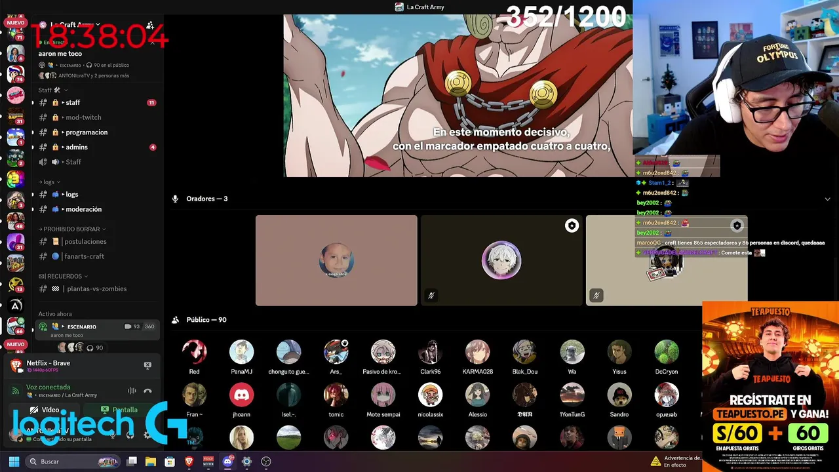Click the Voz conectada status text
The height and width of the screenshot is (472, 839).
point(48,387)
